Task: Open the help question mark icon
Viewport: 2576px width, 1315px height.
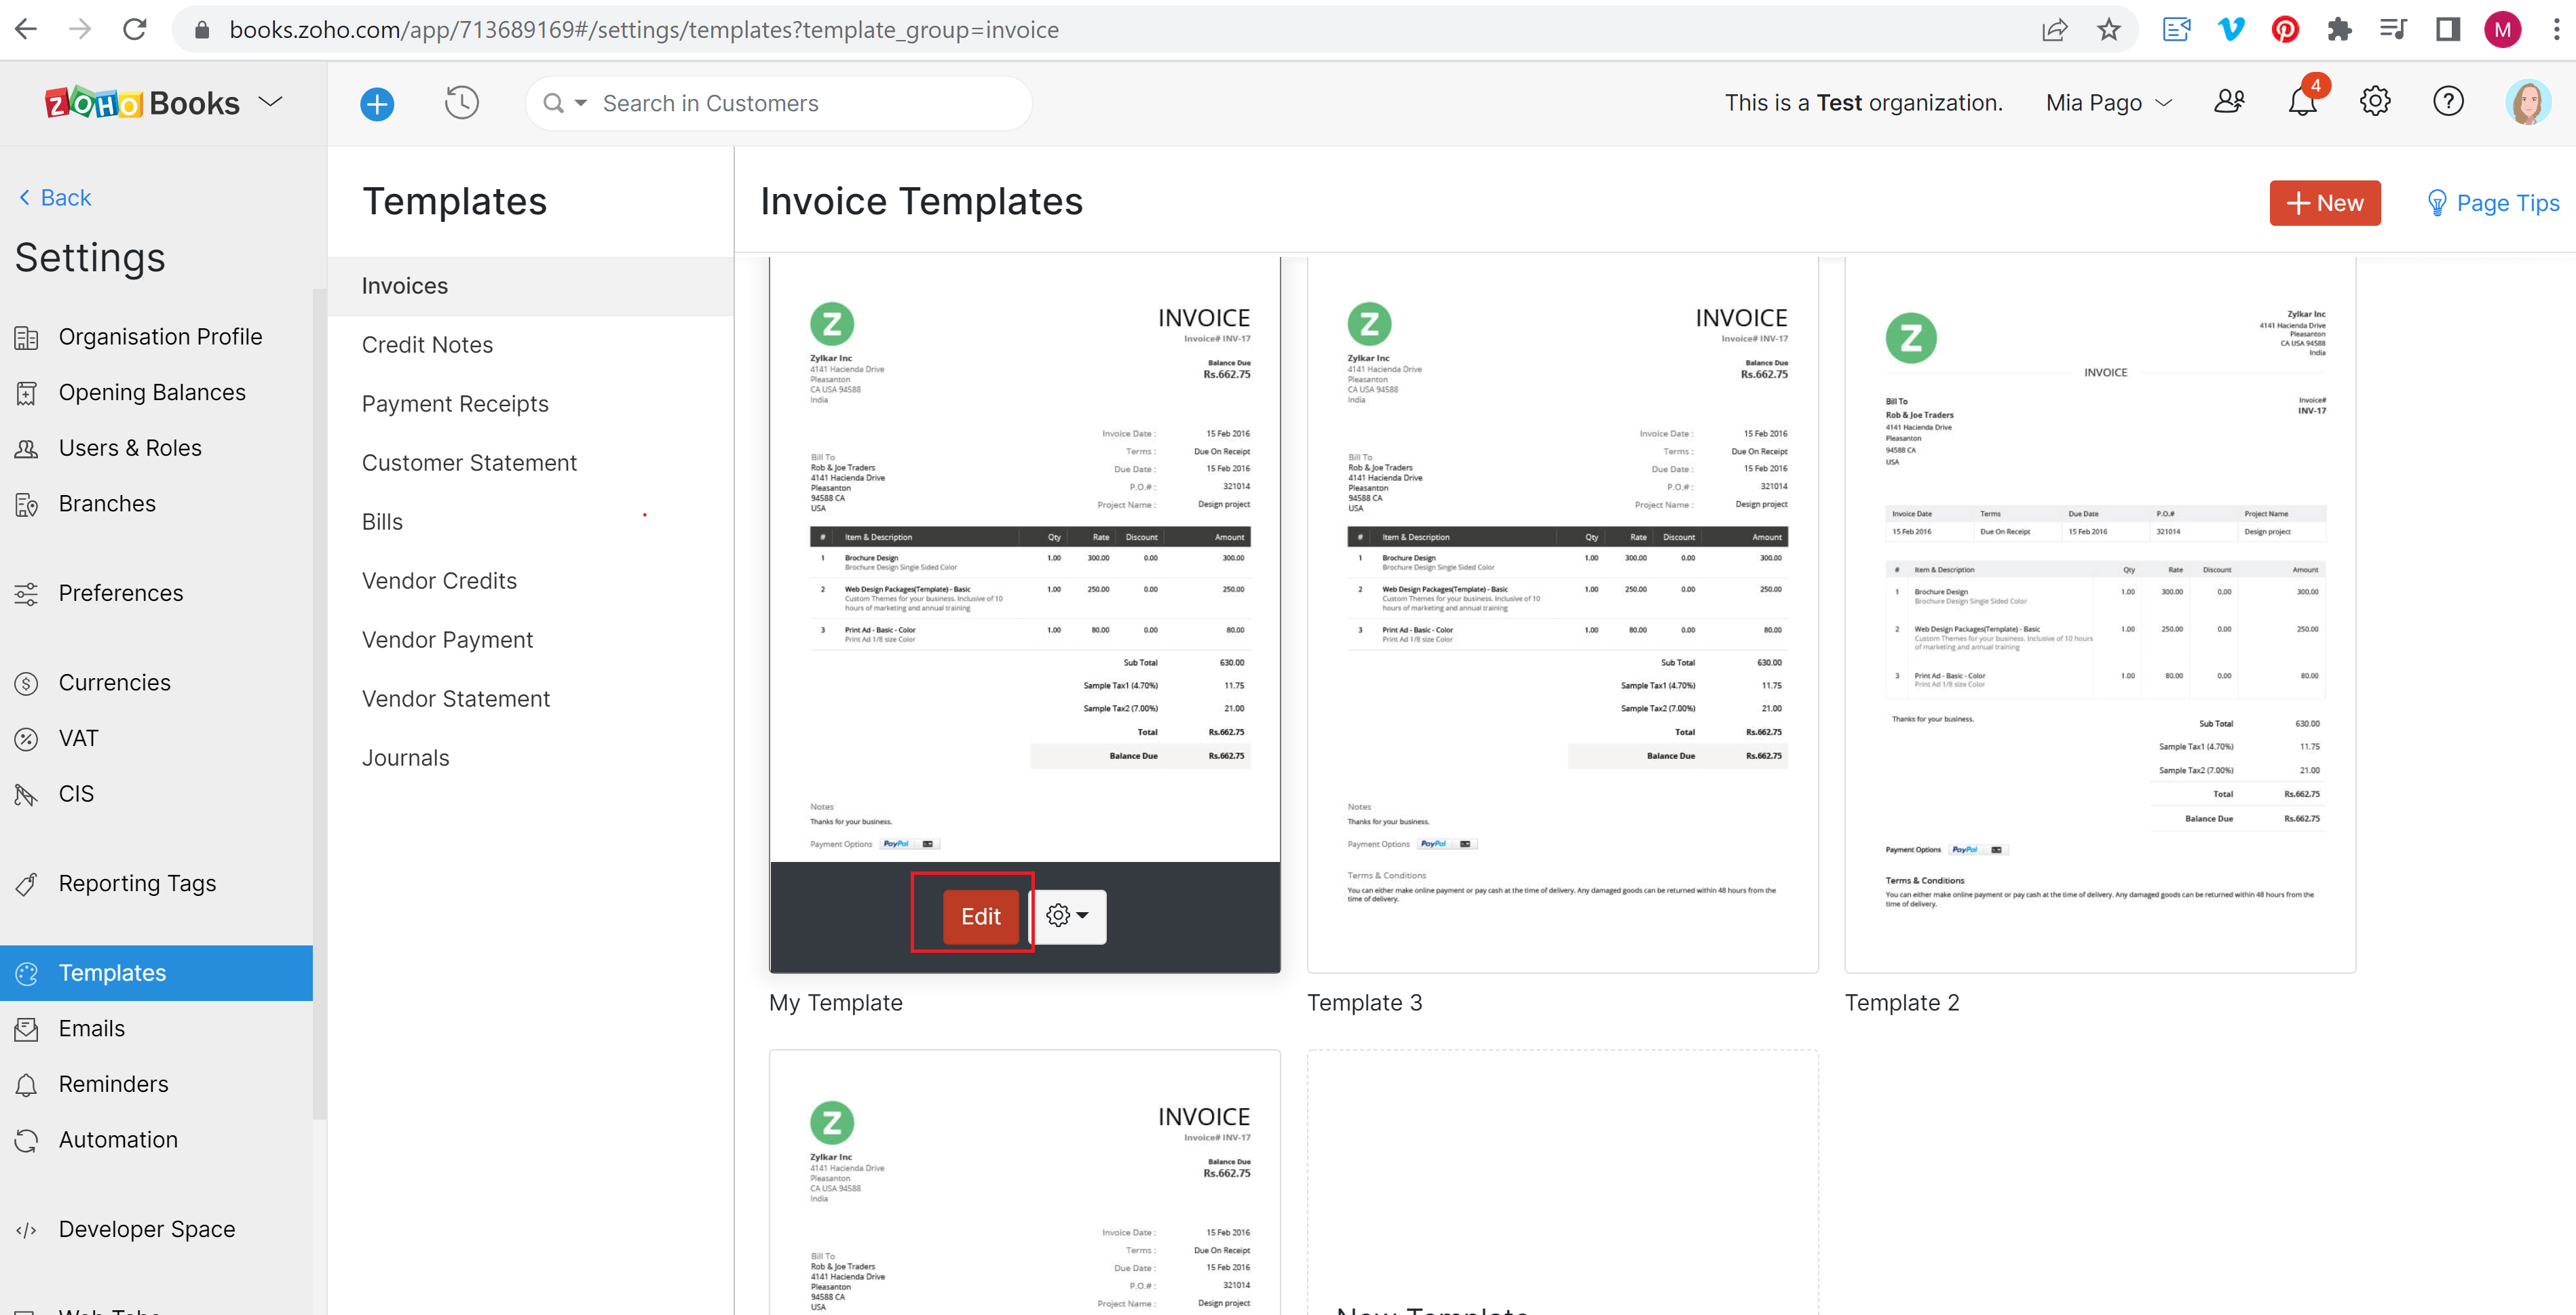Action: point(2448,101)
